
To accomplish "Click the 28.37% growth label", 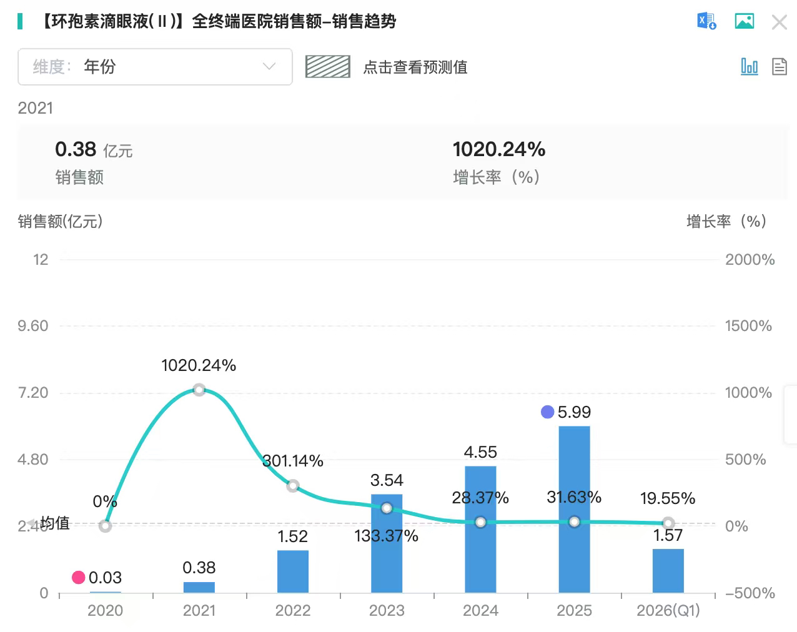I will click(x=480, y=498).
